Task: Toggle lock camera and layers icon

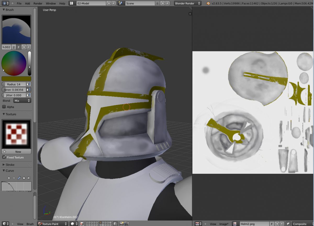Action: [115, 224]
